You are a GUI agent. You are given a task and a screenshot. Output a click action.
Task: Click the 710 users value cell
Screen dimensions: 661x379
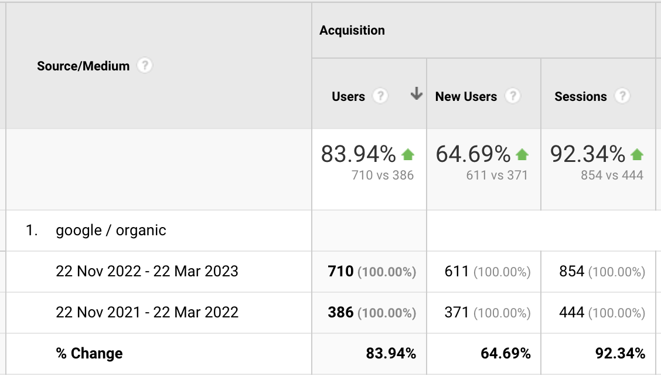341,272
